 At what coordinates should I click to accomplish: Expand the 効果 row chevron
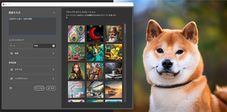[x=53, y=53]
